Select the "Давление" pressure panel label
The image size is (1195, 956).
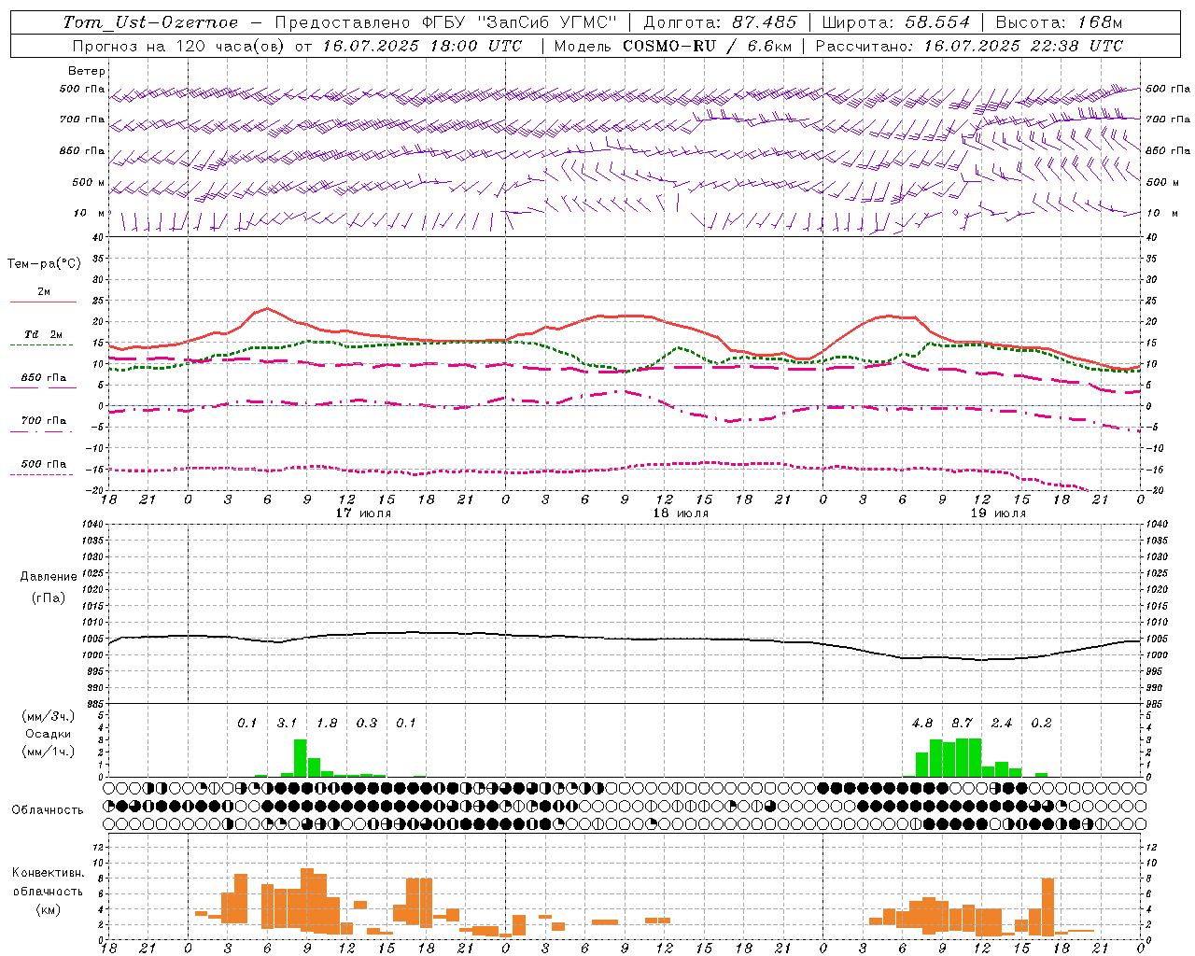click(x=49, y=577)
